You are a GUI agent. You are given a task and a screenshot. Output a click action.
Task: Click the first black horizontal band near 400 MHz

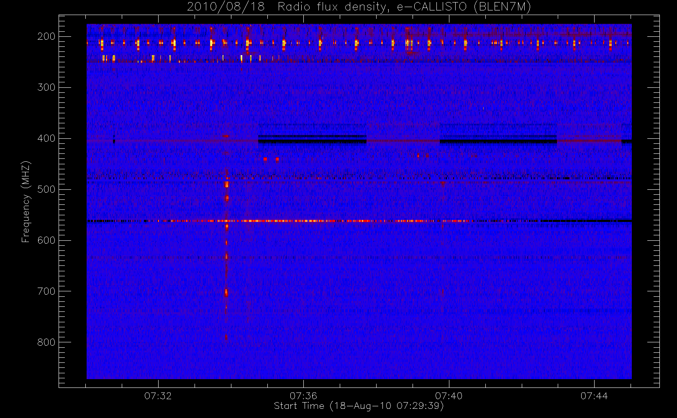pyautogui.click(x=313, y=141)
